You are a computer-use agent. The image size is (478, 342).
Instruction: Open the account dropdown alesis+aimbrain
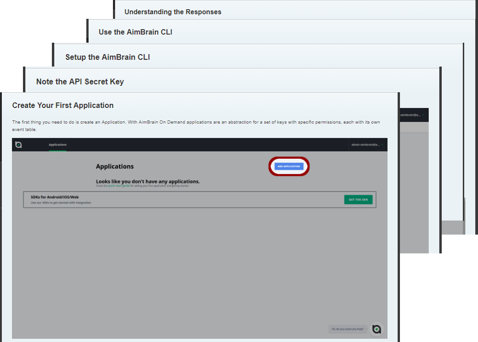tap(367, 145)
